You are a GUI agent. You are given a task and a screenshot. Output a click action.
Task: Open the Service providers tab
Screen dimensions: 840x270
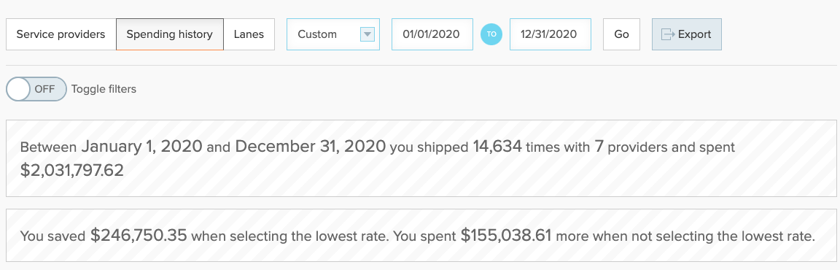point(61,34)
